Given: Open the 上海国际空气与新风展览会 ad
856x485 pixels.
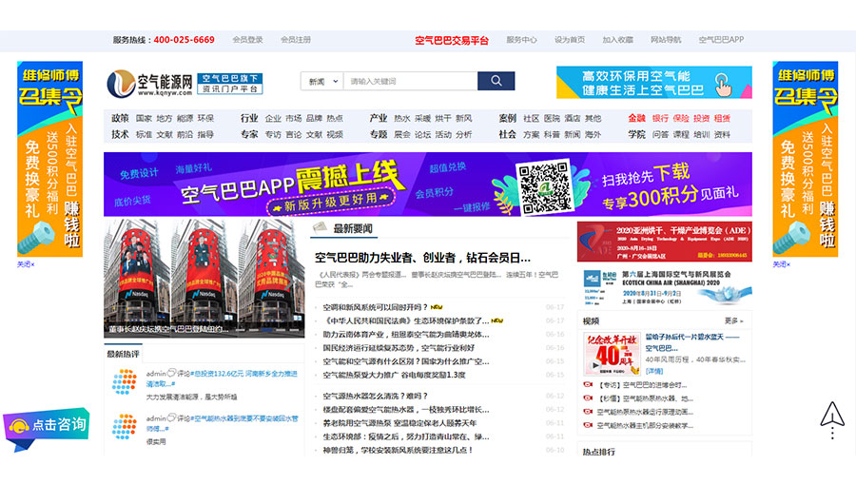Looking at the screenshot, I should pos(665,286).
